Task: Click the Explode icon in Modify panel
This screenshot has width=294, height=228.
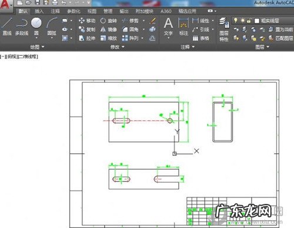Action: pos(152,29)
